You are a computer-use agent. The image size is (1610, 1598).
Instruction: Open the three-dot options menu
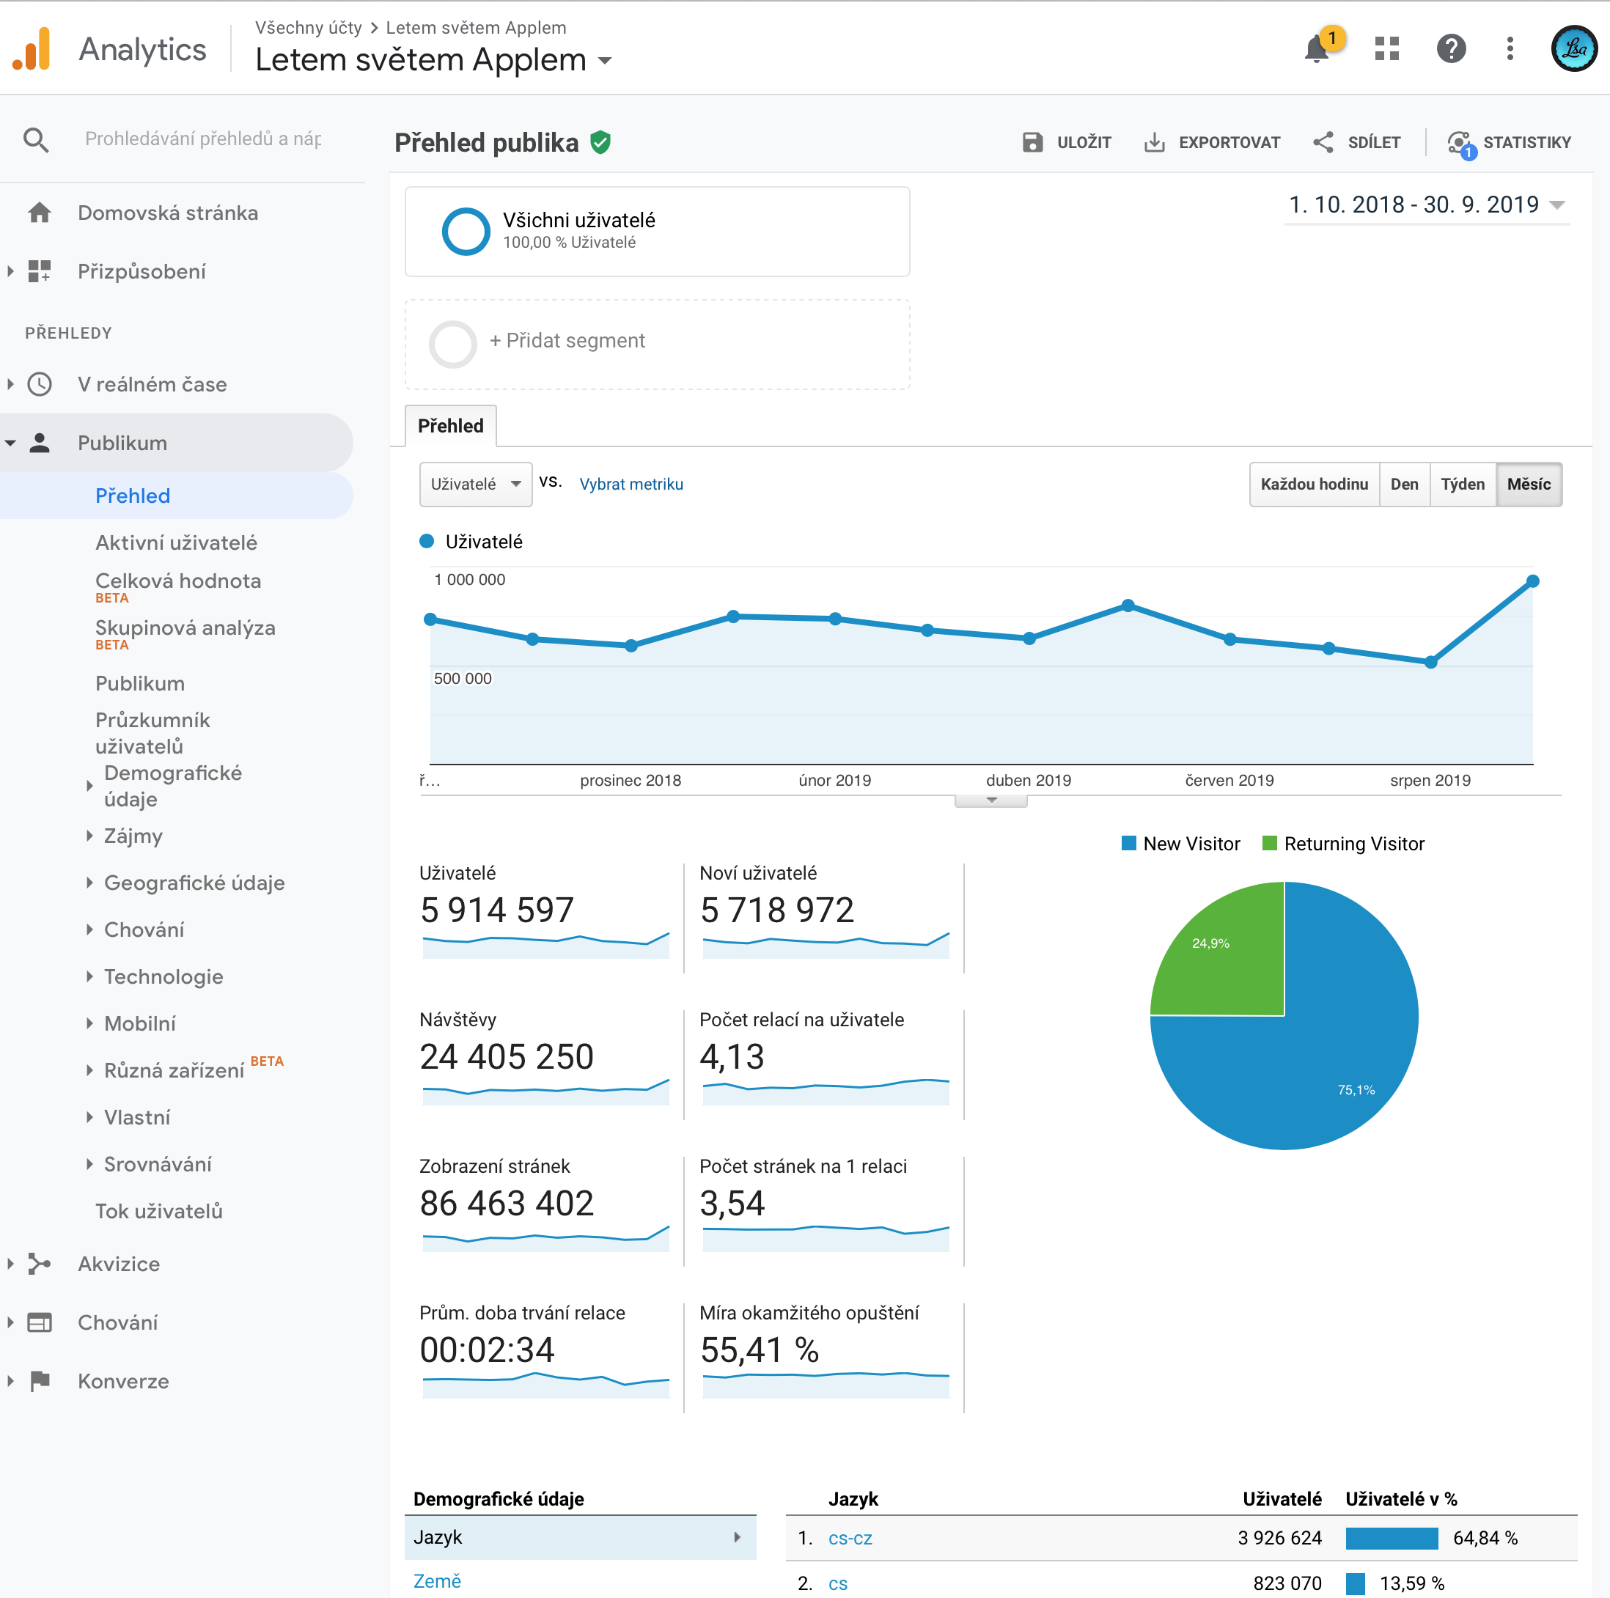[x=1509, y=48]
